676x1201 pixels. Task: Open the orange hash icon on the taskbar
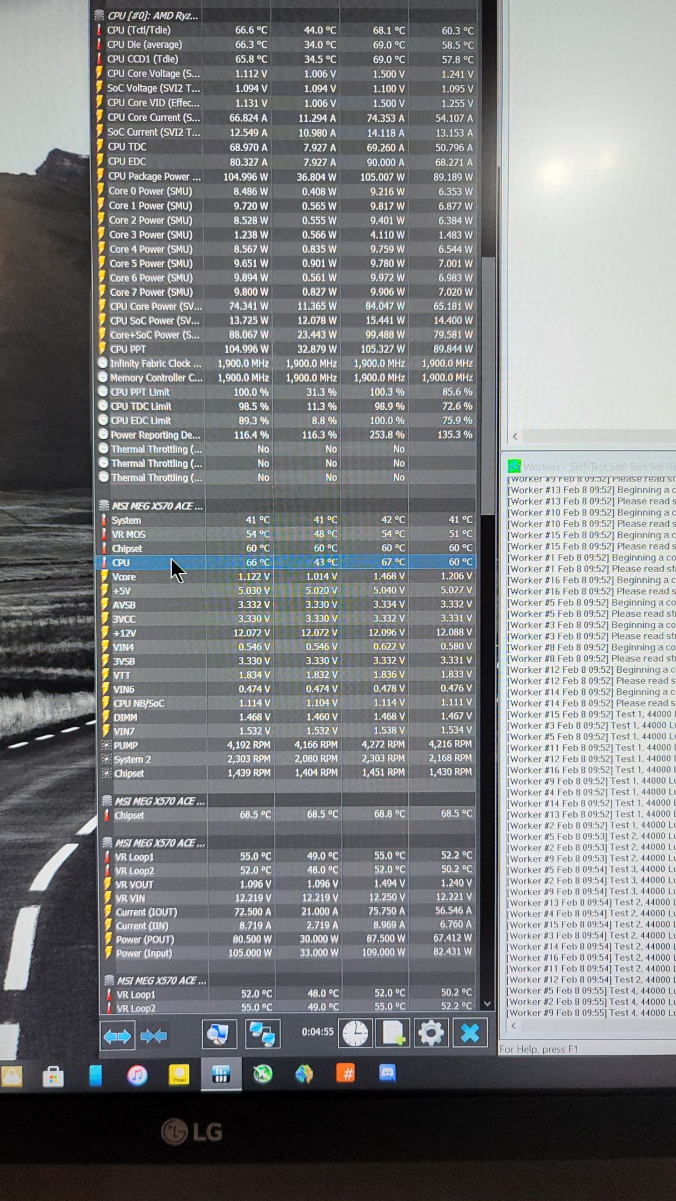tap(345, 1073)
